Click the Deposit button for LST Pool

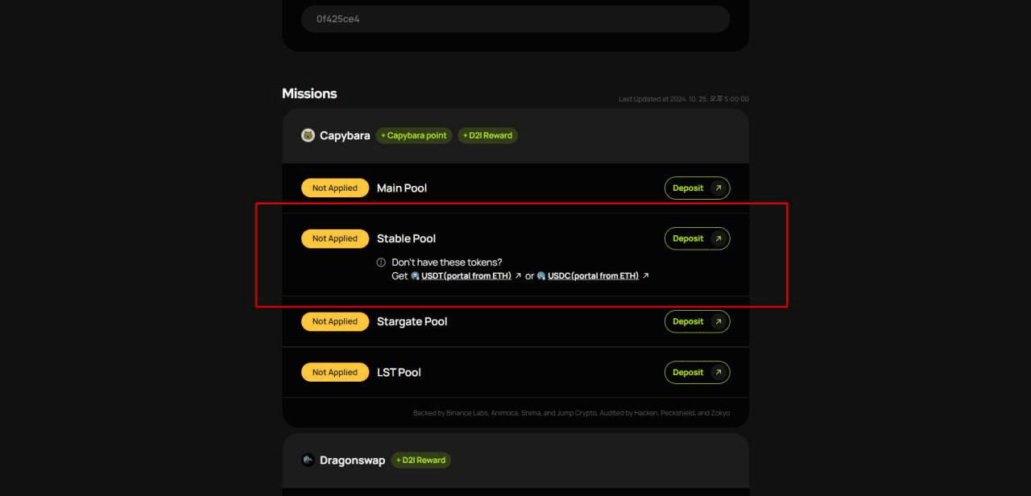pos(697,372)
